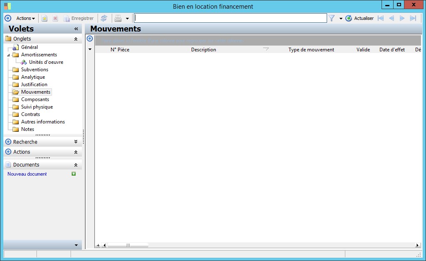The image size is (426, 261).
Task: Click the Actualiser refresh button
Action: coord(360,18)
